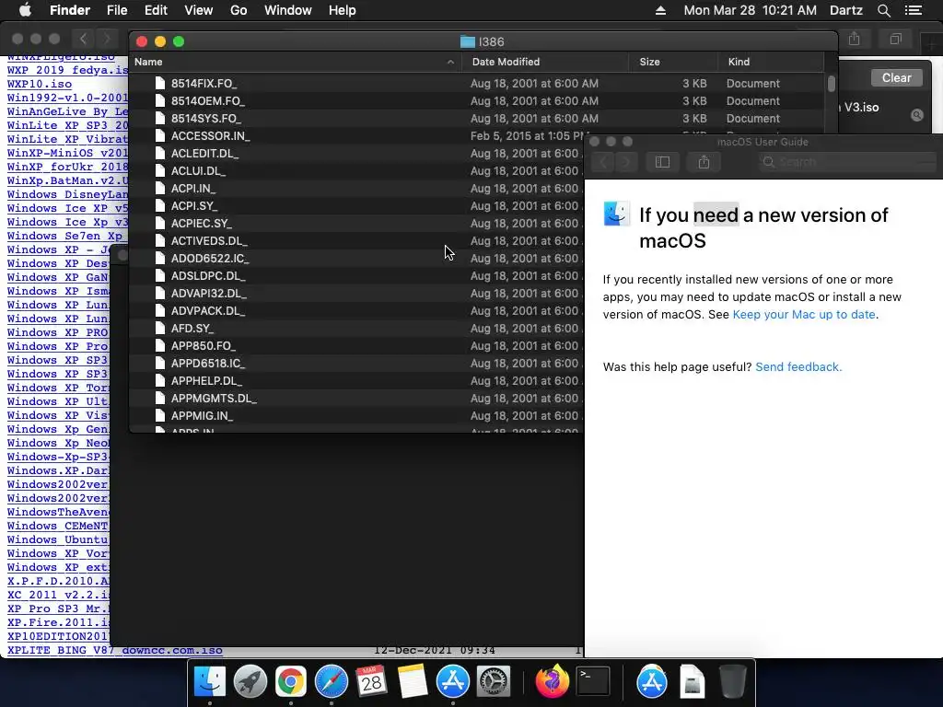Click the Send feedback link
This screenshot has height=707, width=943.
click(798, 366)
